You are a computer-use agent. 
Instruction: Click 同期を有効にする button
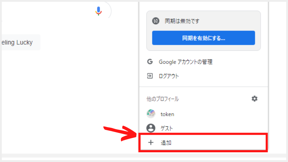click(203, 38)
